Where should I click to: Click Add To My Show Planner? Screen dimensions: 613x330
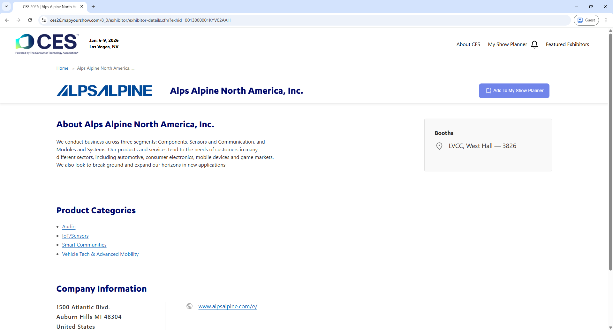pos(514,90)
